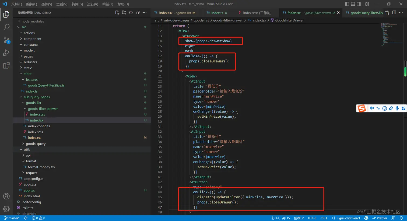Open Sogou voice input microphone
The height and width of the screenshot is (221, 407).
(397, 108)
